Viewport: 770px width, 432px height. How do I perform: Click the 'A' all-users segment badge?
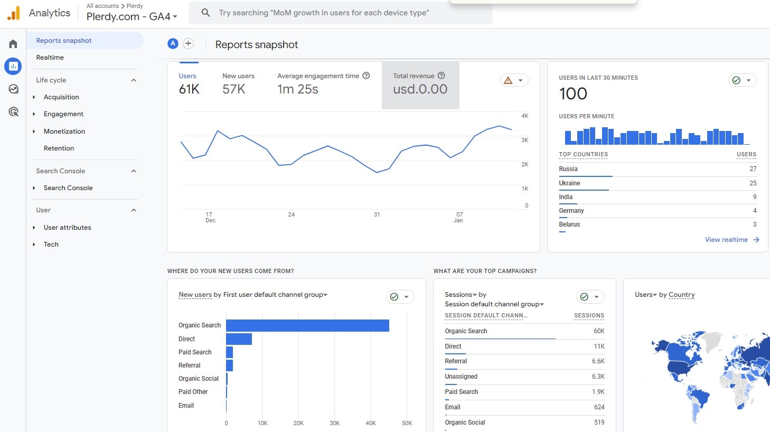pyautogui.click(x=173, y=44)
